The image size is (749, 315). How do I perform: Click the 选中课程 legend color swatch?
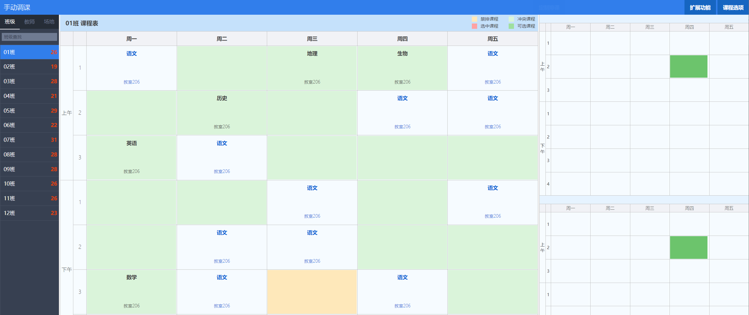tap(474, 26)
